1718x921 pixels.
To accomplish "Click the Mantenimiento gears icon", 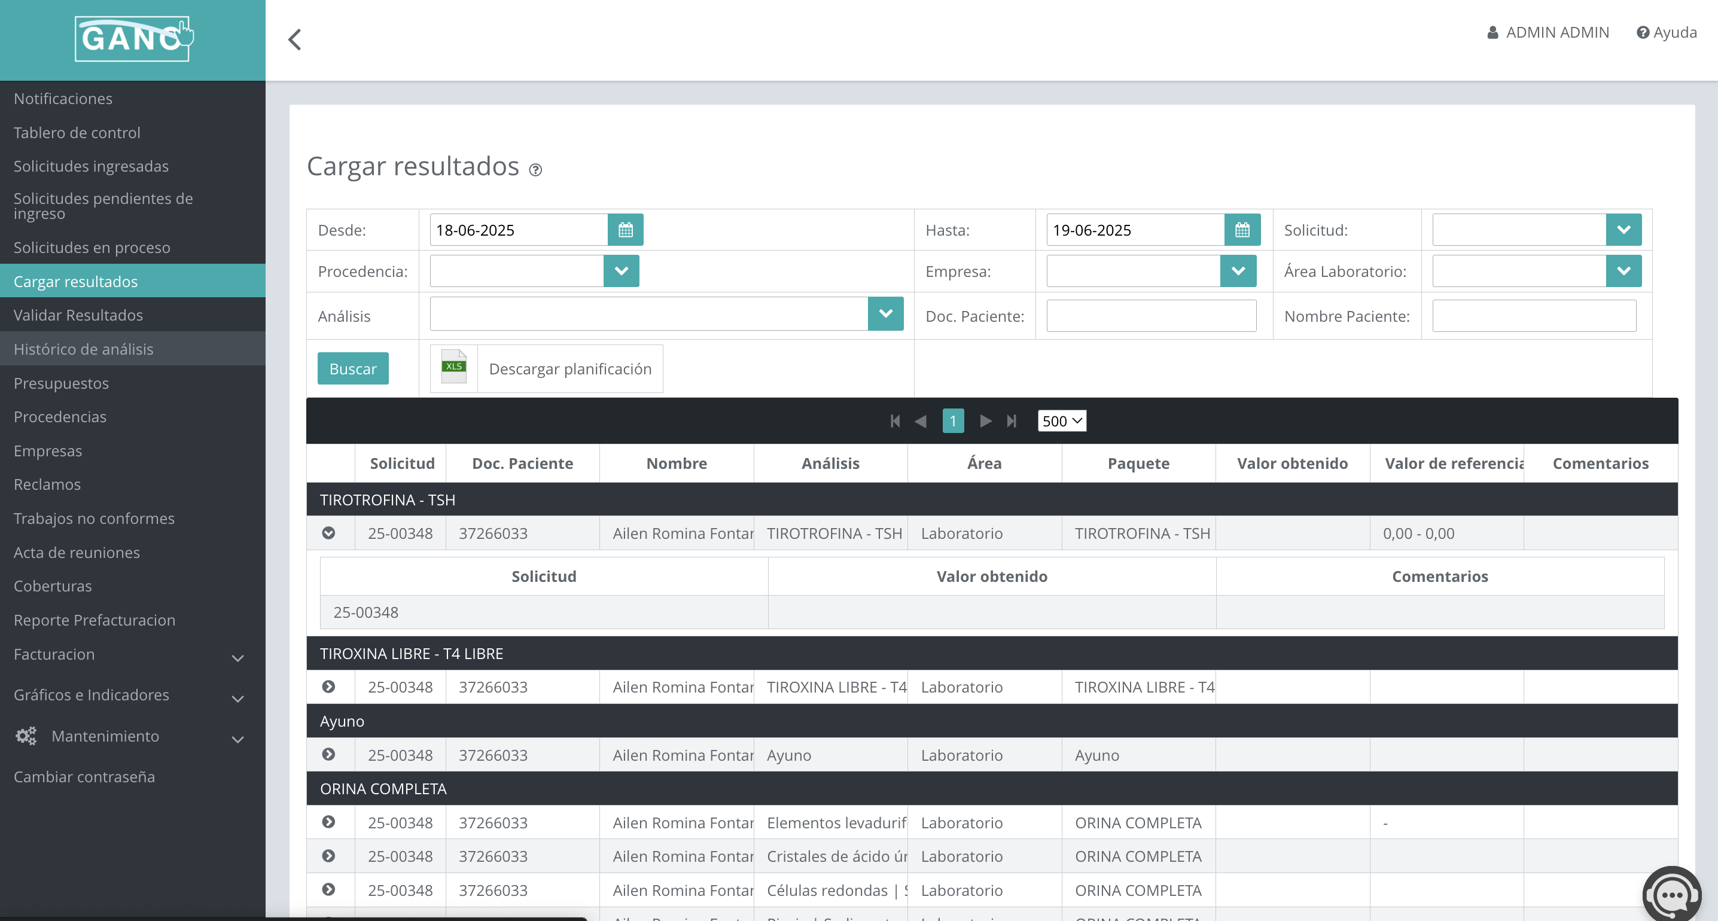I will (25, 736).
